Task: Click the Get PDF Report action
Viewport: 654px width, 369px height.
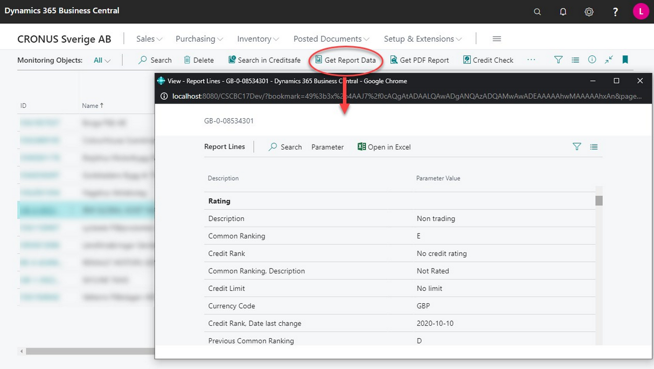Action: pos(419,60)
